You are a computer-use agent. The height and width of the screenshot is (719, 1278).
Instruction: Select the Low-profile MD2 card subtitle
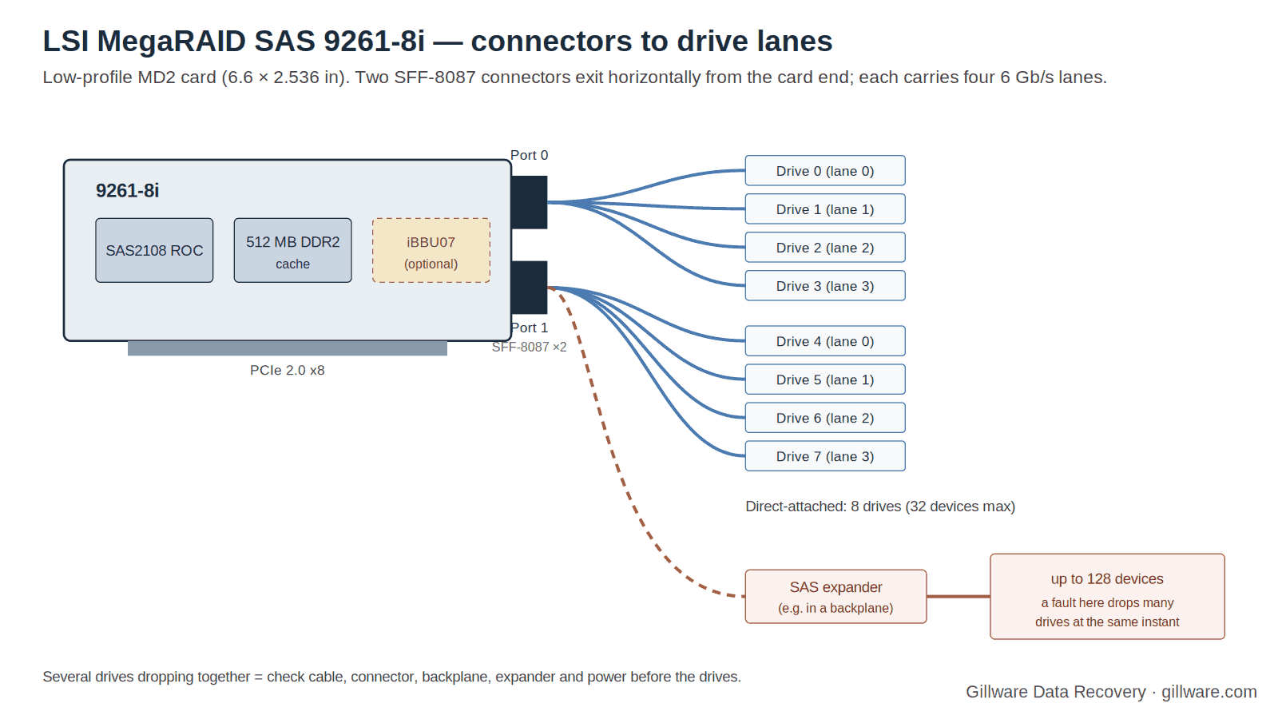[574, 77]
